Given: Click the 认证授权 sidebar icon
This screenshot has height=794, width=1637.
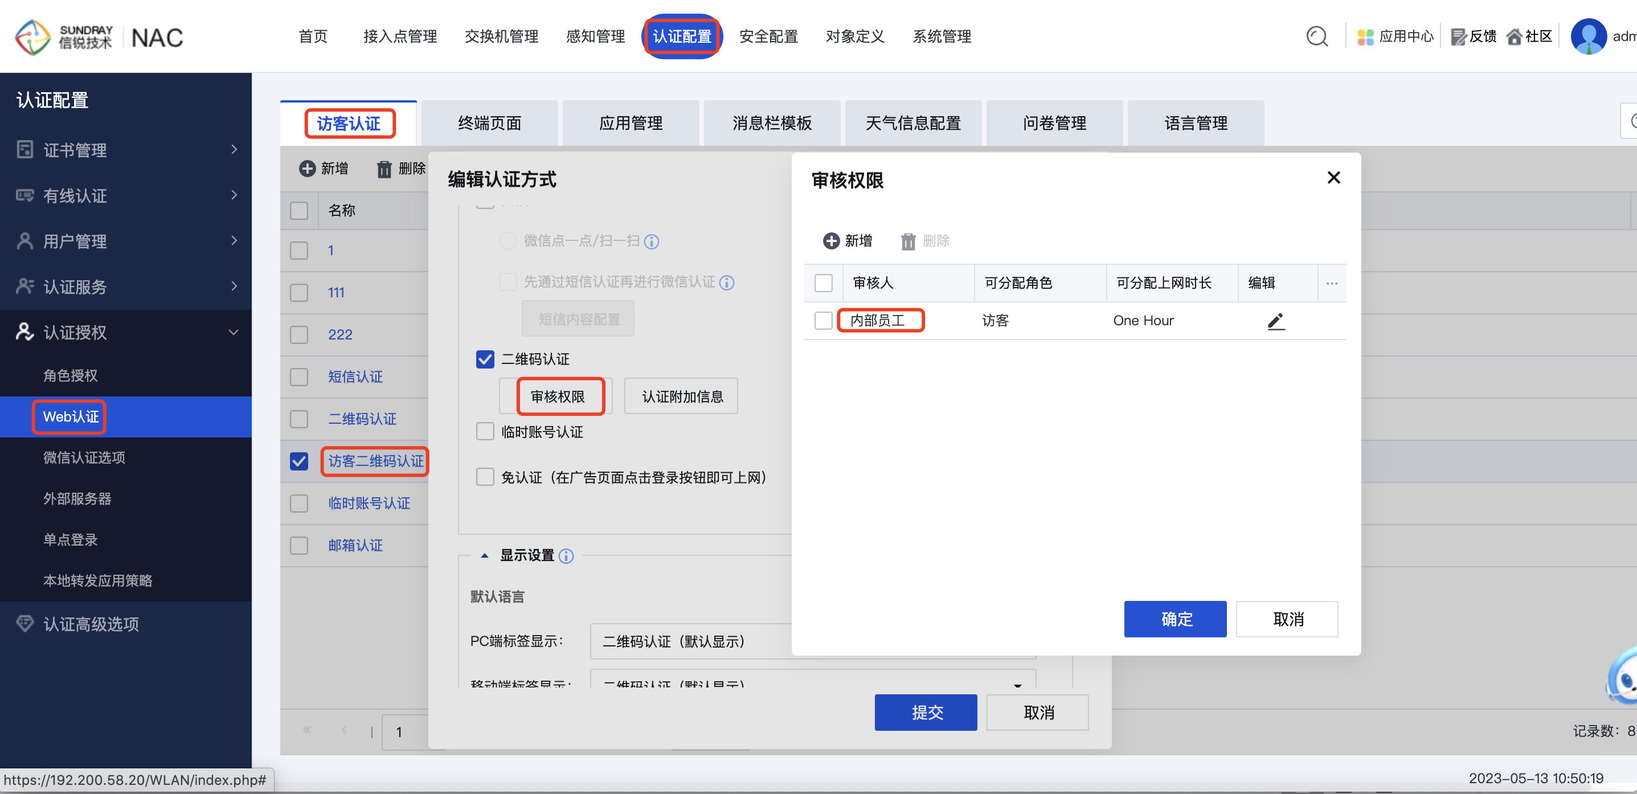Looking at the screenshot, I should [x=25, y=332].
